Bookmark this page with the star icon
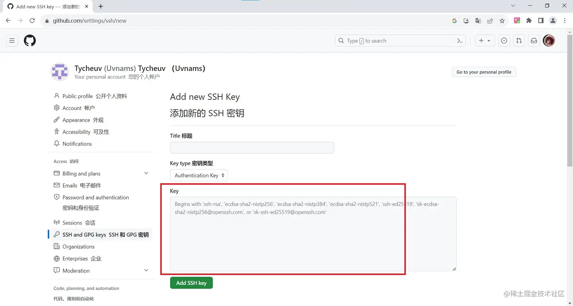 pos(502,21)
